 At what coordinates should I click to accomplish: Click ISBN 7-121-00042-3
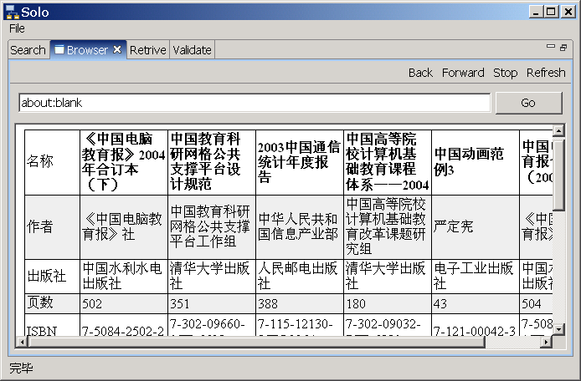click(476, 326)
